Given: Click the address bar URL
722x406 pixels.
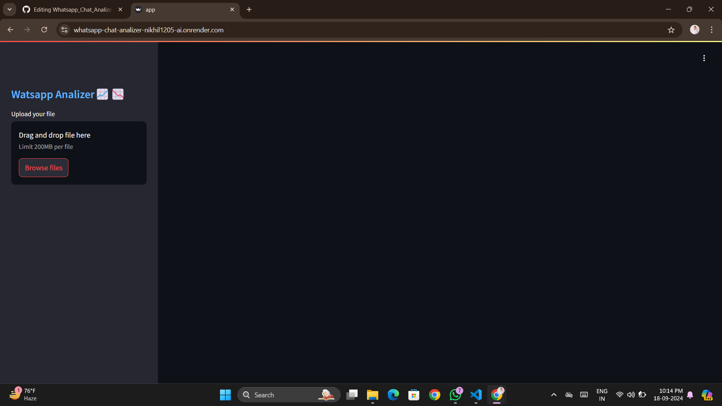Looking at the screenshot, I should (x=149, y=30).
